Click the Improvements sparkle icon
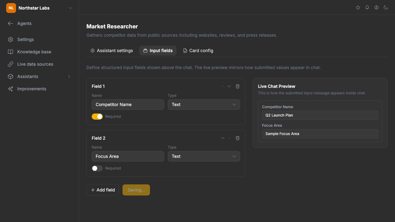 (x=10, y=89)
